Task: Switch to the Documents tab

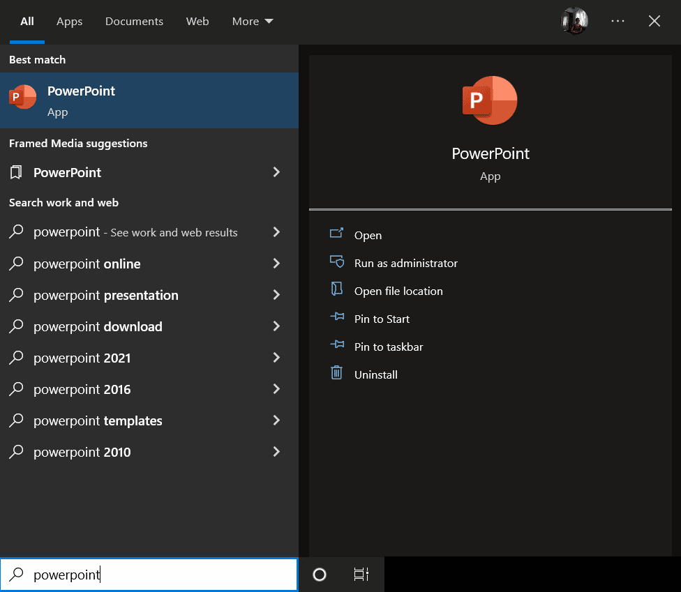Action: [134, 21]
